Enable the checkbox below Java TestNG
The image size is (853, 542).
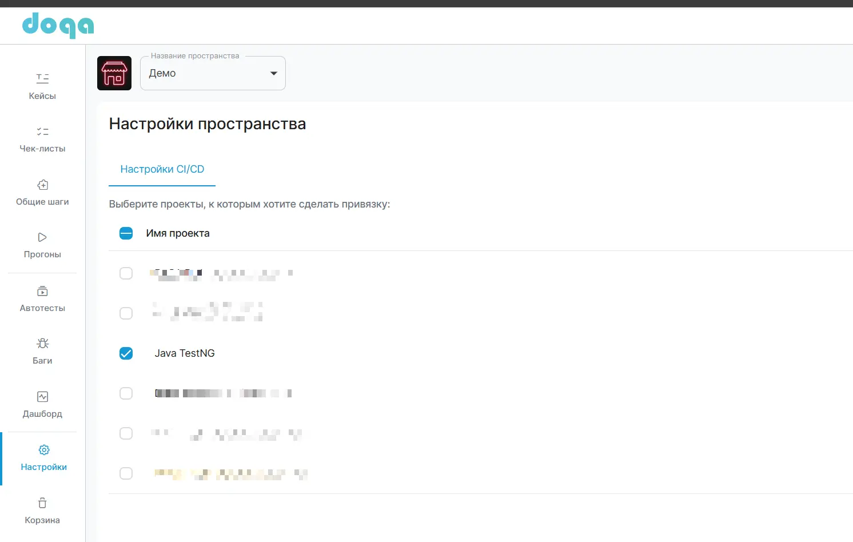click(x=126, y=393)
